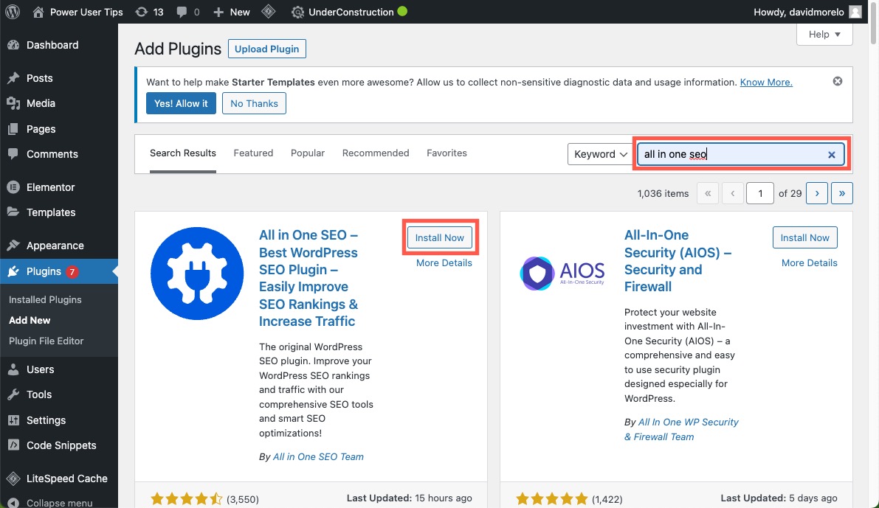
Task: Open the New content menu in the admin bar
Action: pos(231,11)
